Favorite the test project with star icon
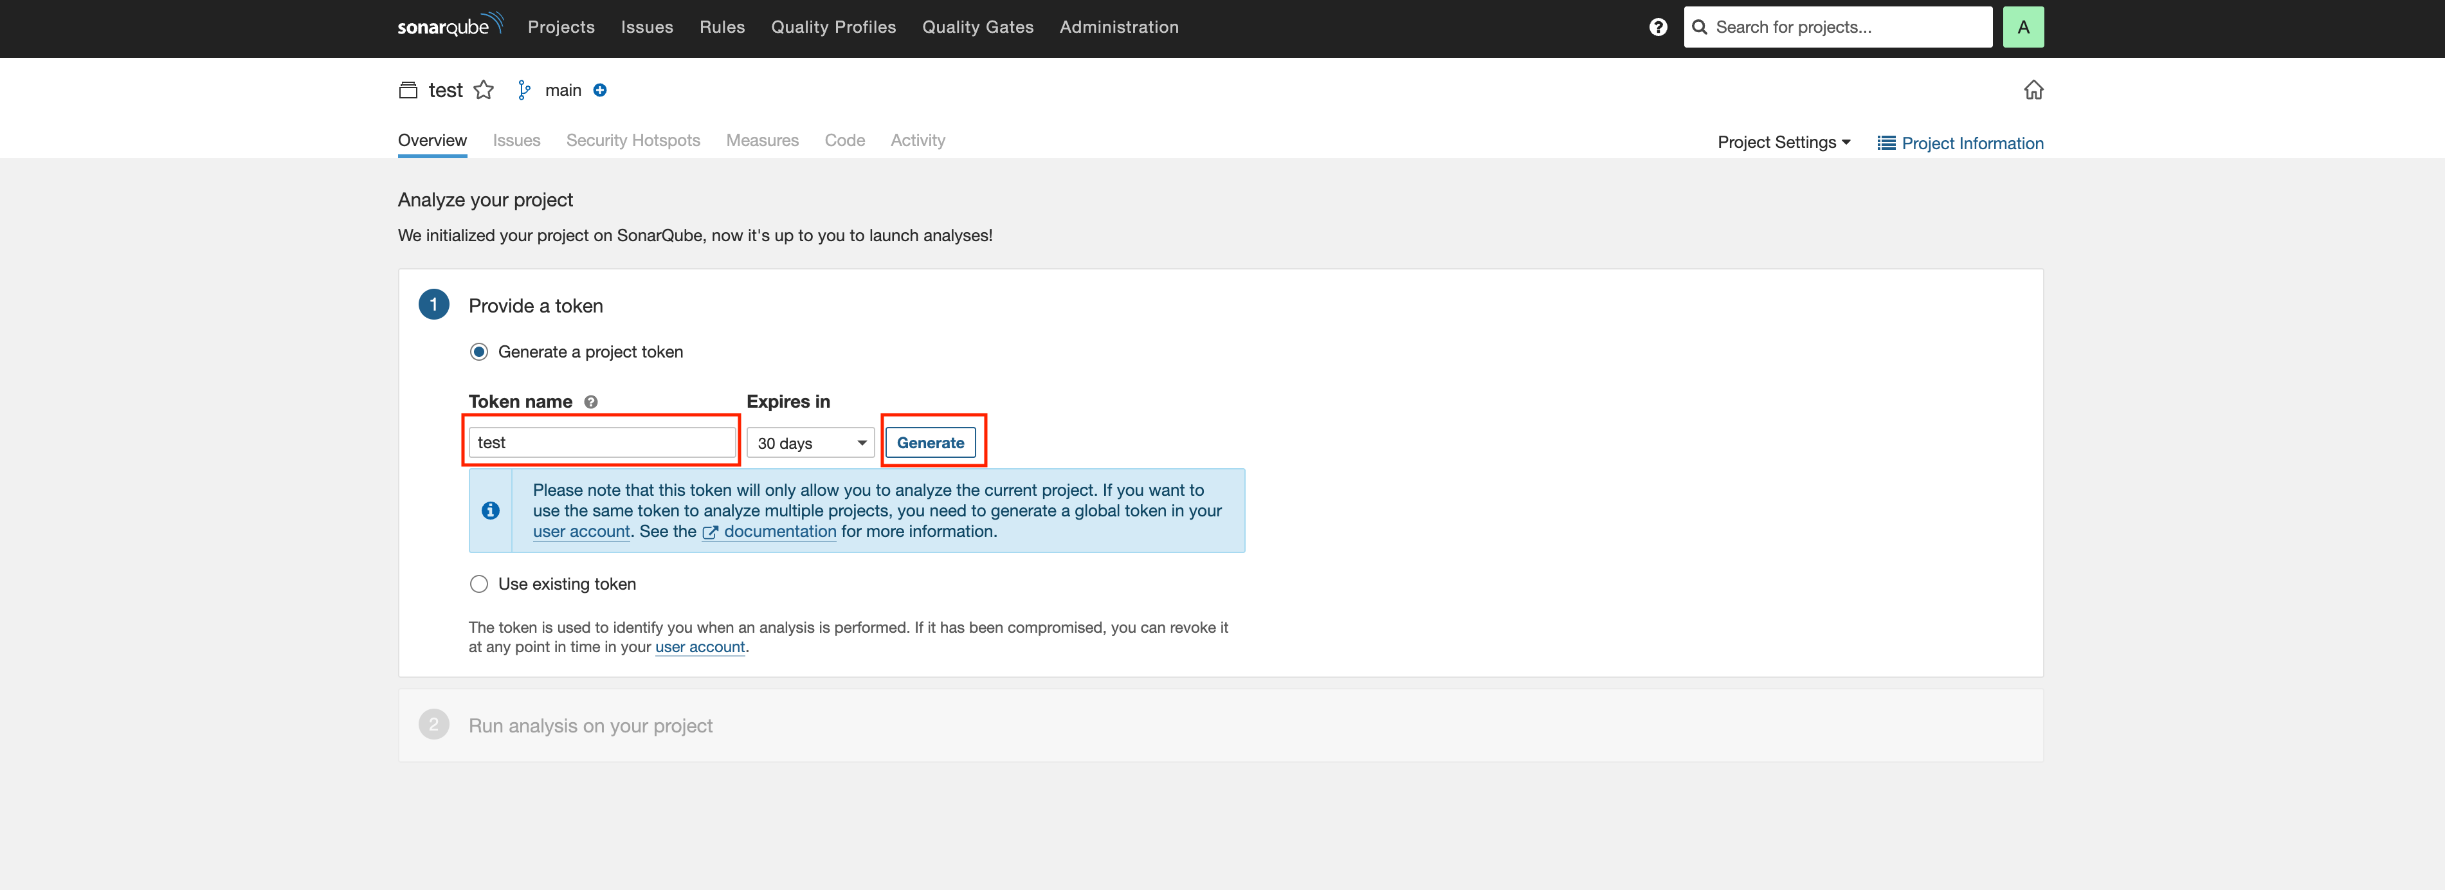This screenshot has height=890, width=2445. tap(483, 90)
